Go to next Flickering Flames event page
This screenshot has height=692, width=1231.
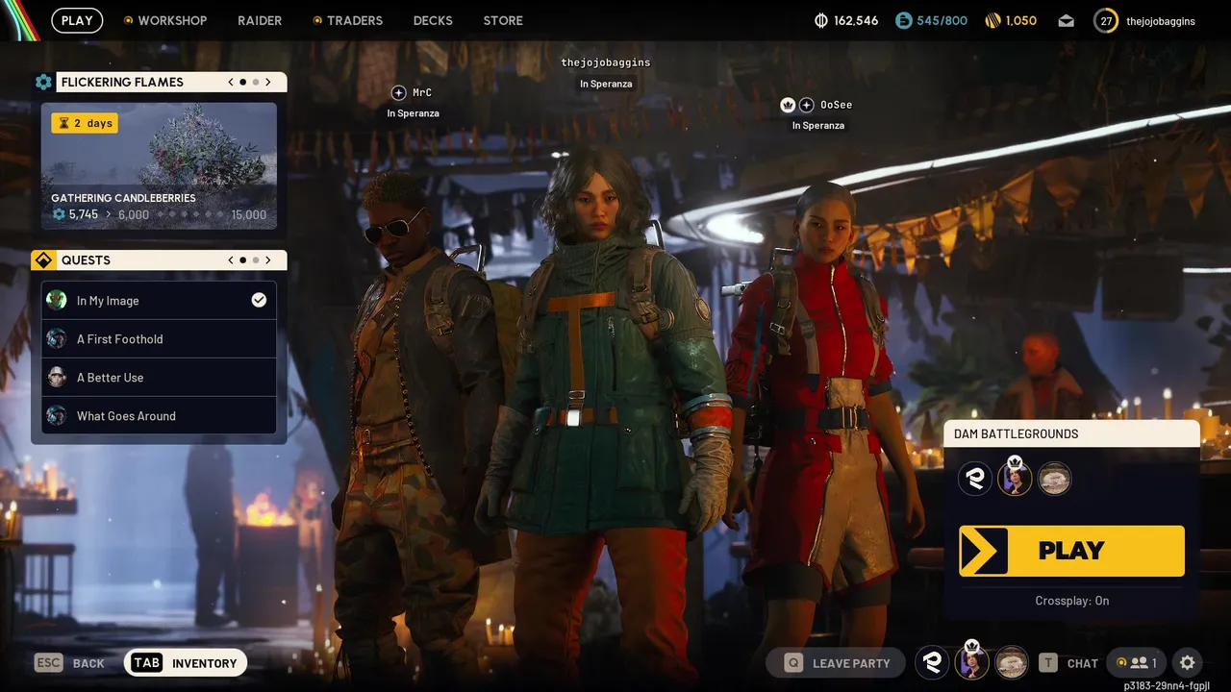(268, 82)
